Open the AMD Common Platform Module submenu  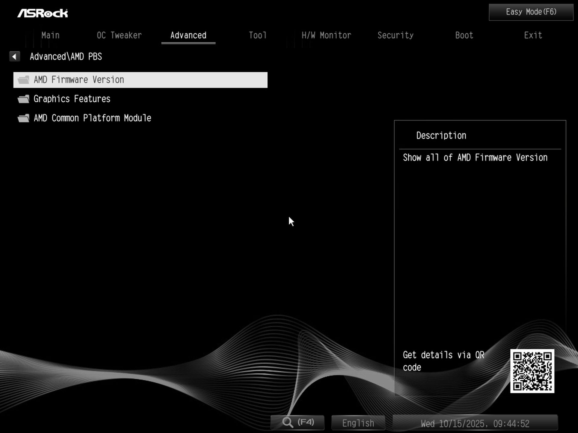(x=92, y=118)
